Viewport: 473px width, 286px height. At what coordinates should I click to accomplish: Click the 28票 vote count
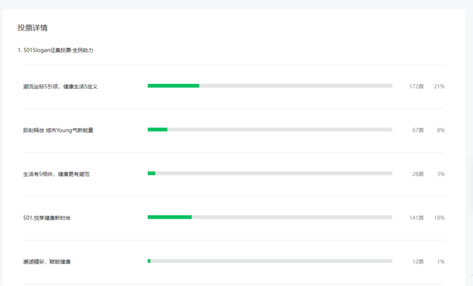tap(418, 174)
